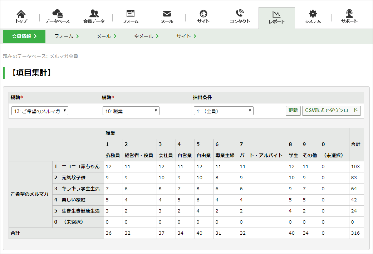Switch to the メール report sub-tab
Viewport: 373px width, 254px height.
pos(107,36)
